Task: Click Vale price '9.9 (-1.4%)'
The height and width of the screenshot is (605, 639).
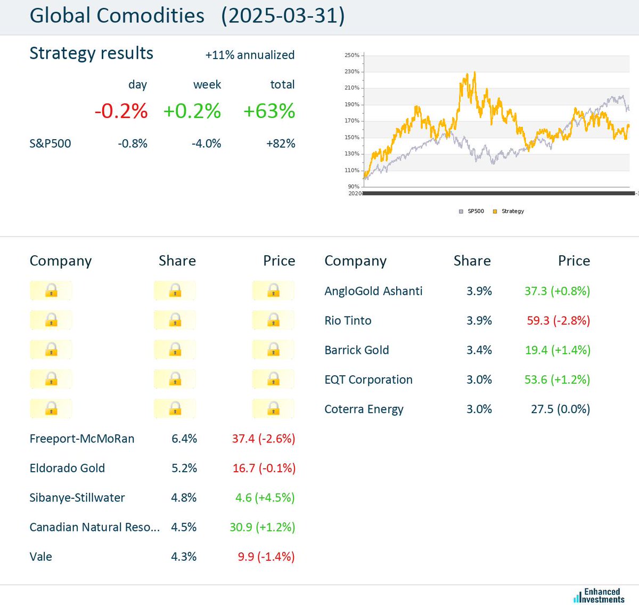Action: [x=266, y=556]
